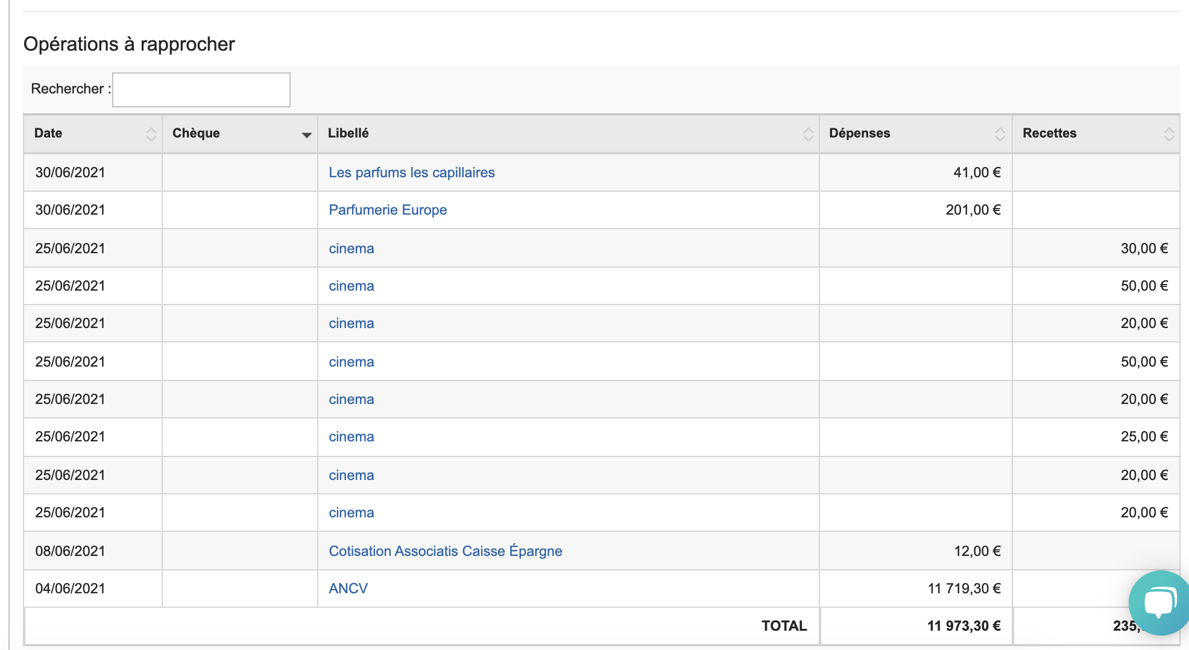Open Cotisation Associatis Caisse Épargne link

pyautogui.click(x=445, y=551)
